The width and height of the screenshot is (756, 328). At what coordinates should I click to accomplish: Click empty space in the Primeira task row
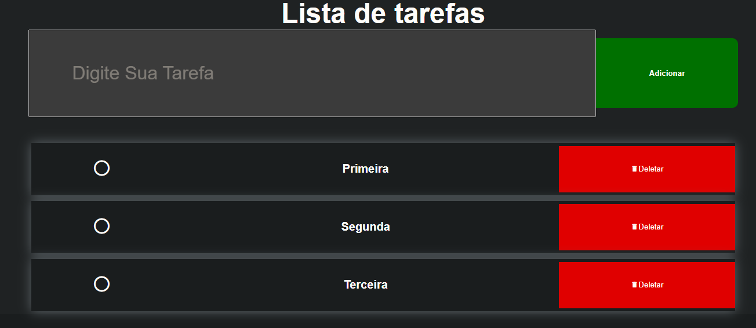point(232,169)
